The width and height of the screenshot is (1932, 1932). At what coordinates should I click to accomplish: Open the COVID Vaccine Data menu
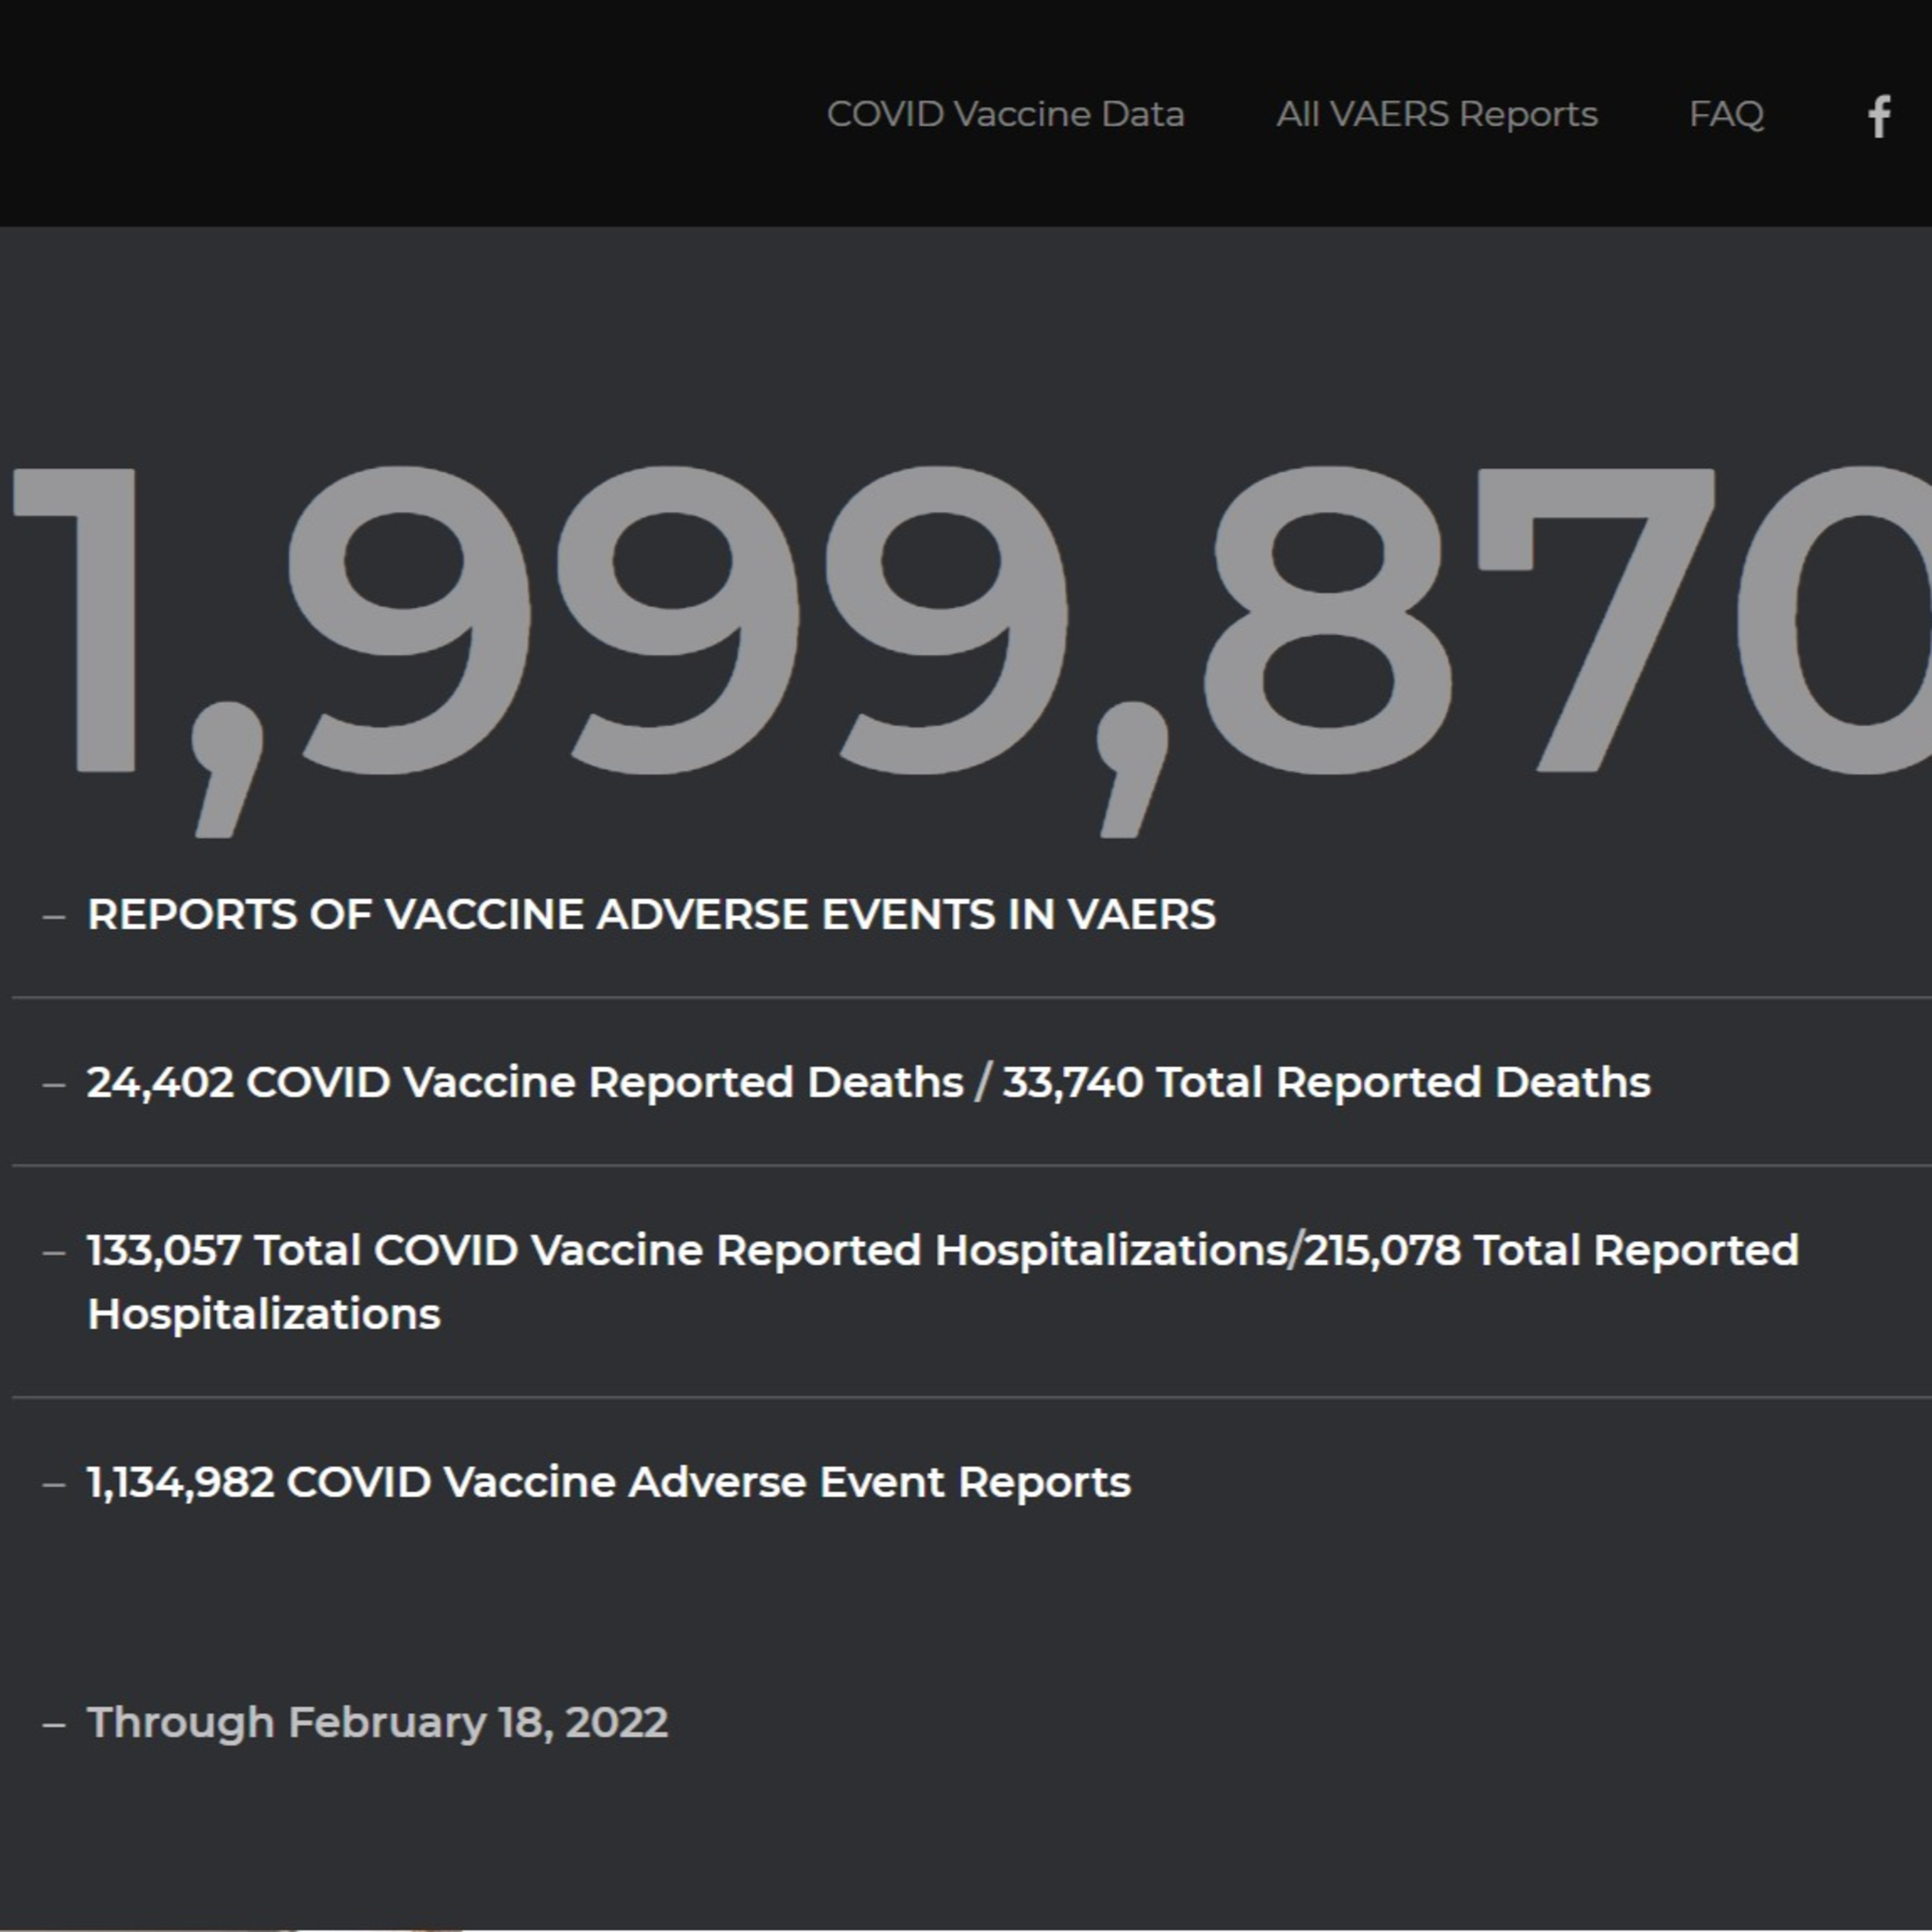[x=1005, y=114]
